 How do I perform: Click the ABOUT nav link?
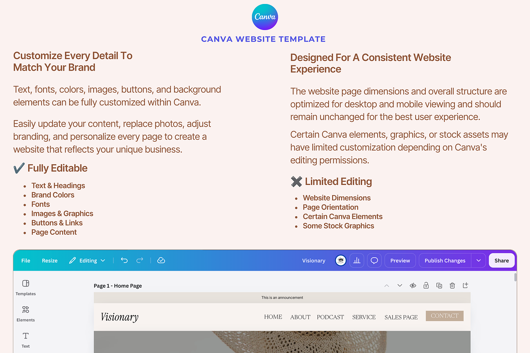pyautogui.click(x=300, y=317)
